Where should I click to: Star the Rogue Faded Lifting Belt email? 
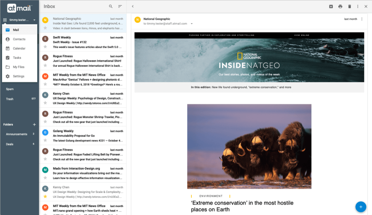(45, 159)
